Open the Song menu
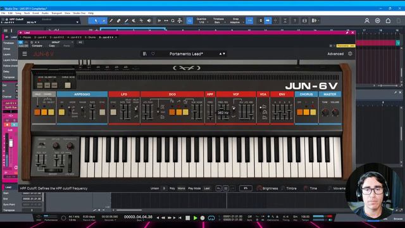 [18, 13]
